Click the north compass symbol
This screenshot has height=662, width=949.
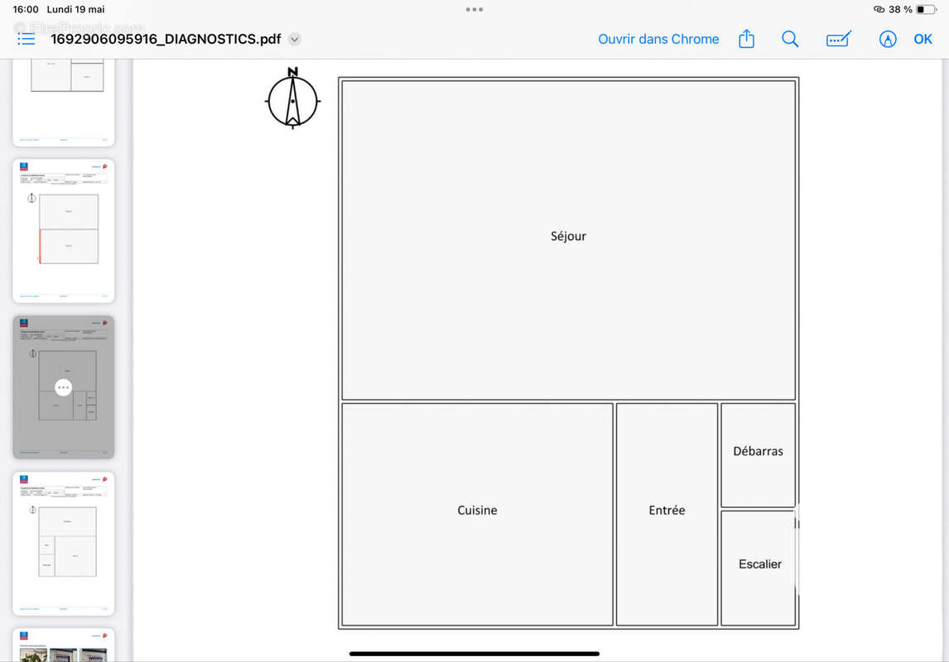[x=293, y=98]
